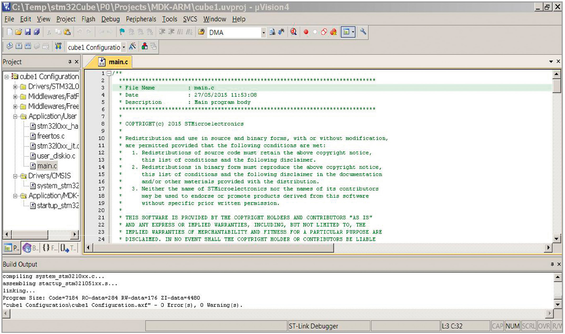The width and height of the screenshot is (565, 334).
Task: Select user_diskio.c in the project tree
Action: 56,156
